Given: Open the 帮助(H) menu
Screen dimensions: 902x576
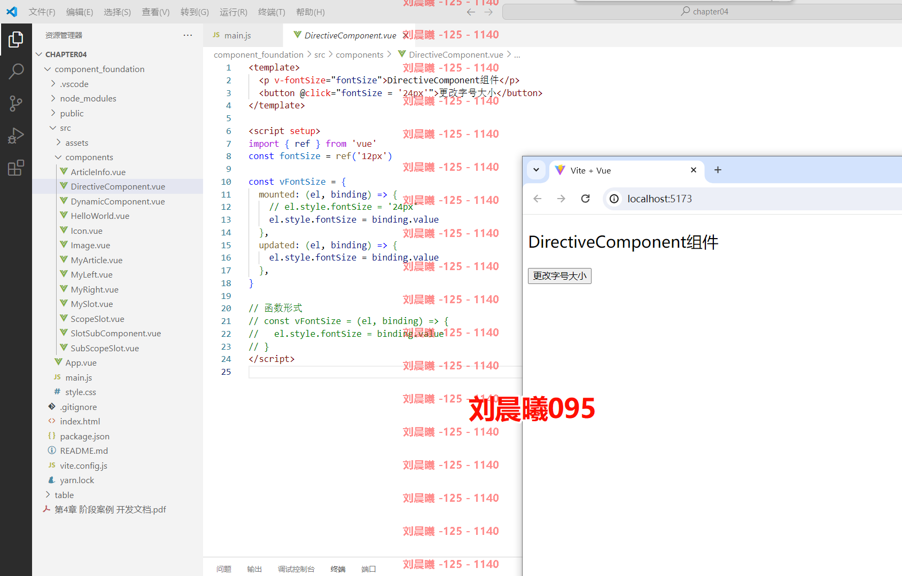Looking at the screenshot, I should click(x=310, y=12).
